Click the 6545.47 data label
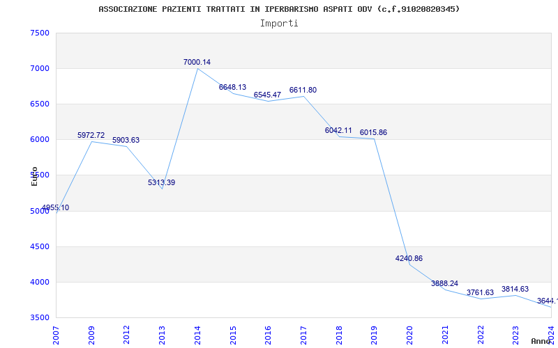Image resolution: width=558 pixels, height=348 pixels. point(267,95)
